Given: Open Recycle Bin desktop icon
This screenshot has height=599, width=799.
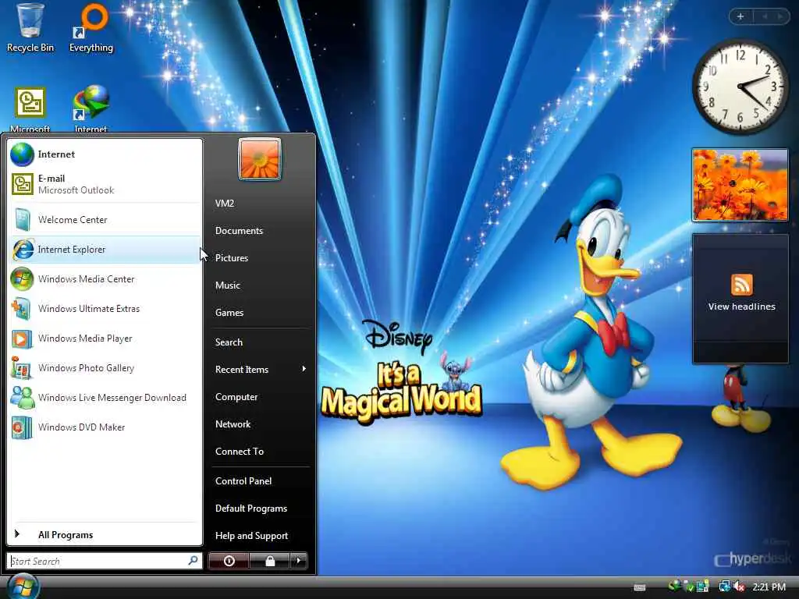Looking at the screenshot, I should click(x=30, y=28).
